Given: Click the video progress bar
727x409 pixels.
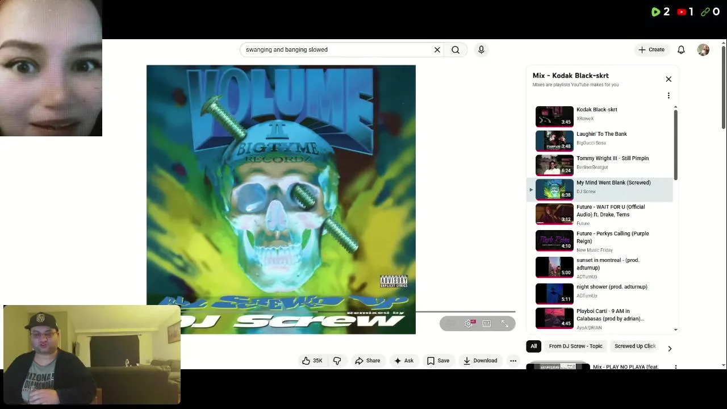Looking at the screenshot, I should (x=331, y=311).
